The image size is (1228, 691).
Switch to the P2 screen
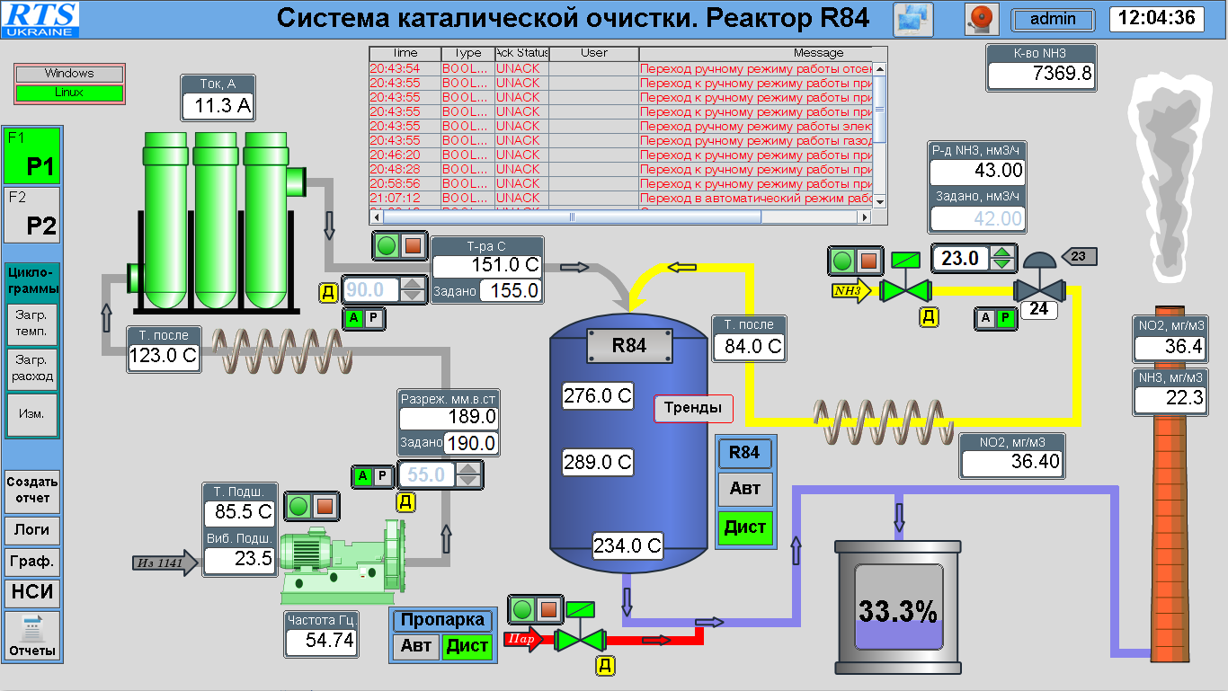[32, 216]
